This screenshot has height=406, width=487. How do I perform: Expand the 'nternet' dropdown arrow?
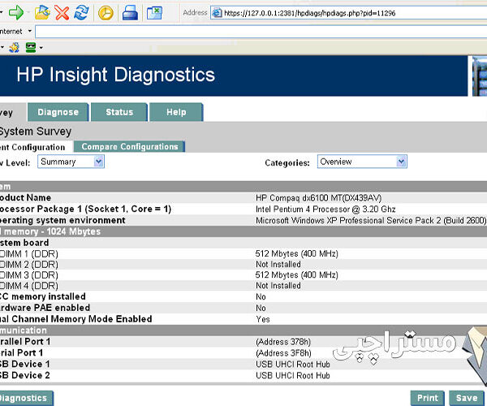click(30, 31)
